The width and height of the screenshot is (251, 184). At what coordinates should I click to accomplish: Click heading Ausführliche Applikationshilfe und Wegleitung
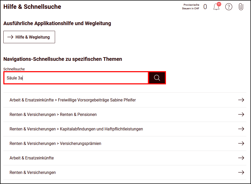[57, 23]
